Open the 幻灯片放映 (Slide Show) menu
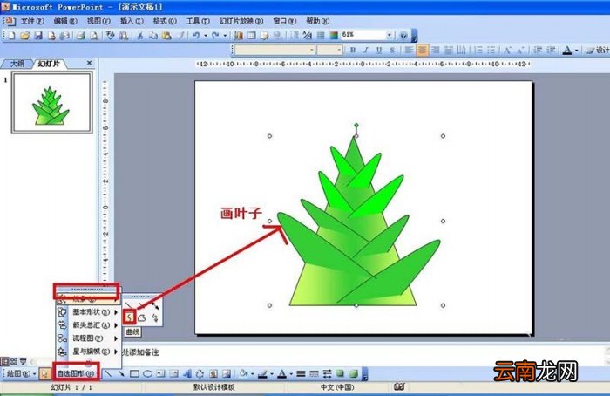The height and width of the screenshot is (396, 610). click(x=241, y=21)
